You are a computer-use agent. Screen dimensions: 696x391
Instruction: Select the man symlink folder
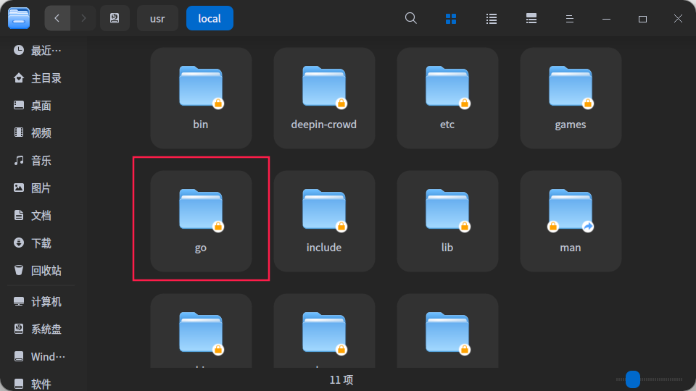[x=571, y=221]
